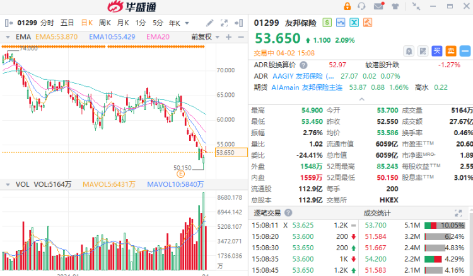Select 15:08:35 trade row
The image size is (473, 276).
click(304, 259)
